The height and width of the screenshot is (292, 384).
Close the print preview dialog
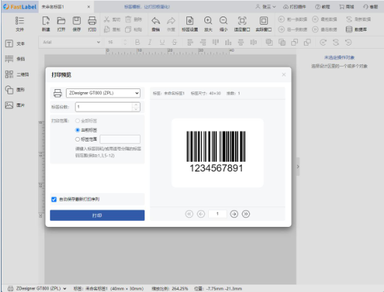(284, 75)
